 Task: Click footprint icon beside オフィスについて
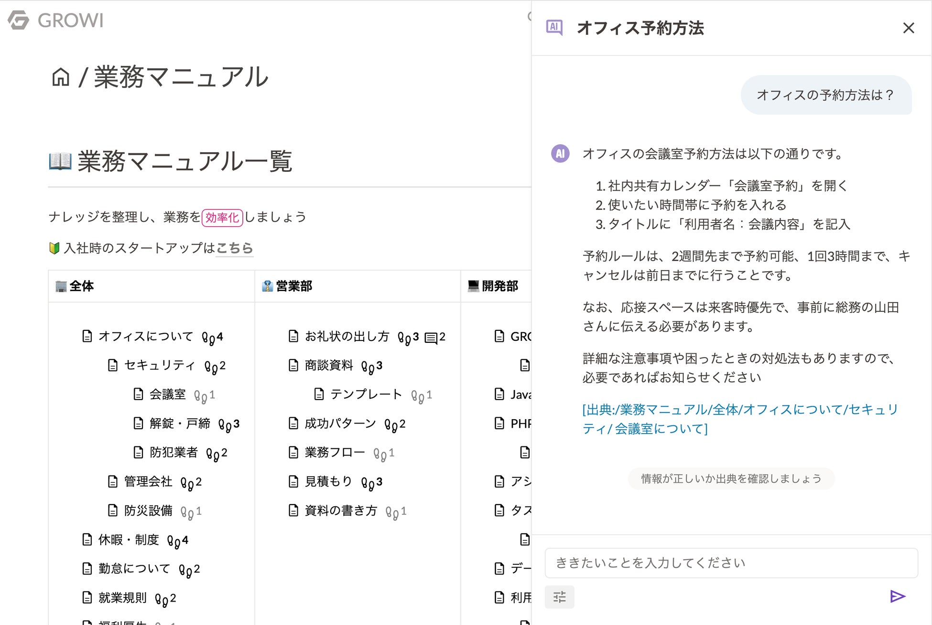point(208,338)
